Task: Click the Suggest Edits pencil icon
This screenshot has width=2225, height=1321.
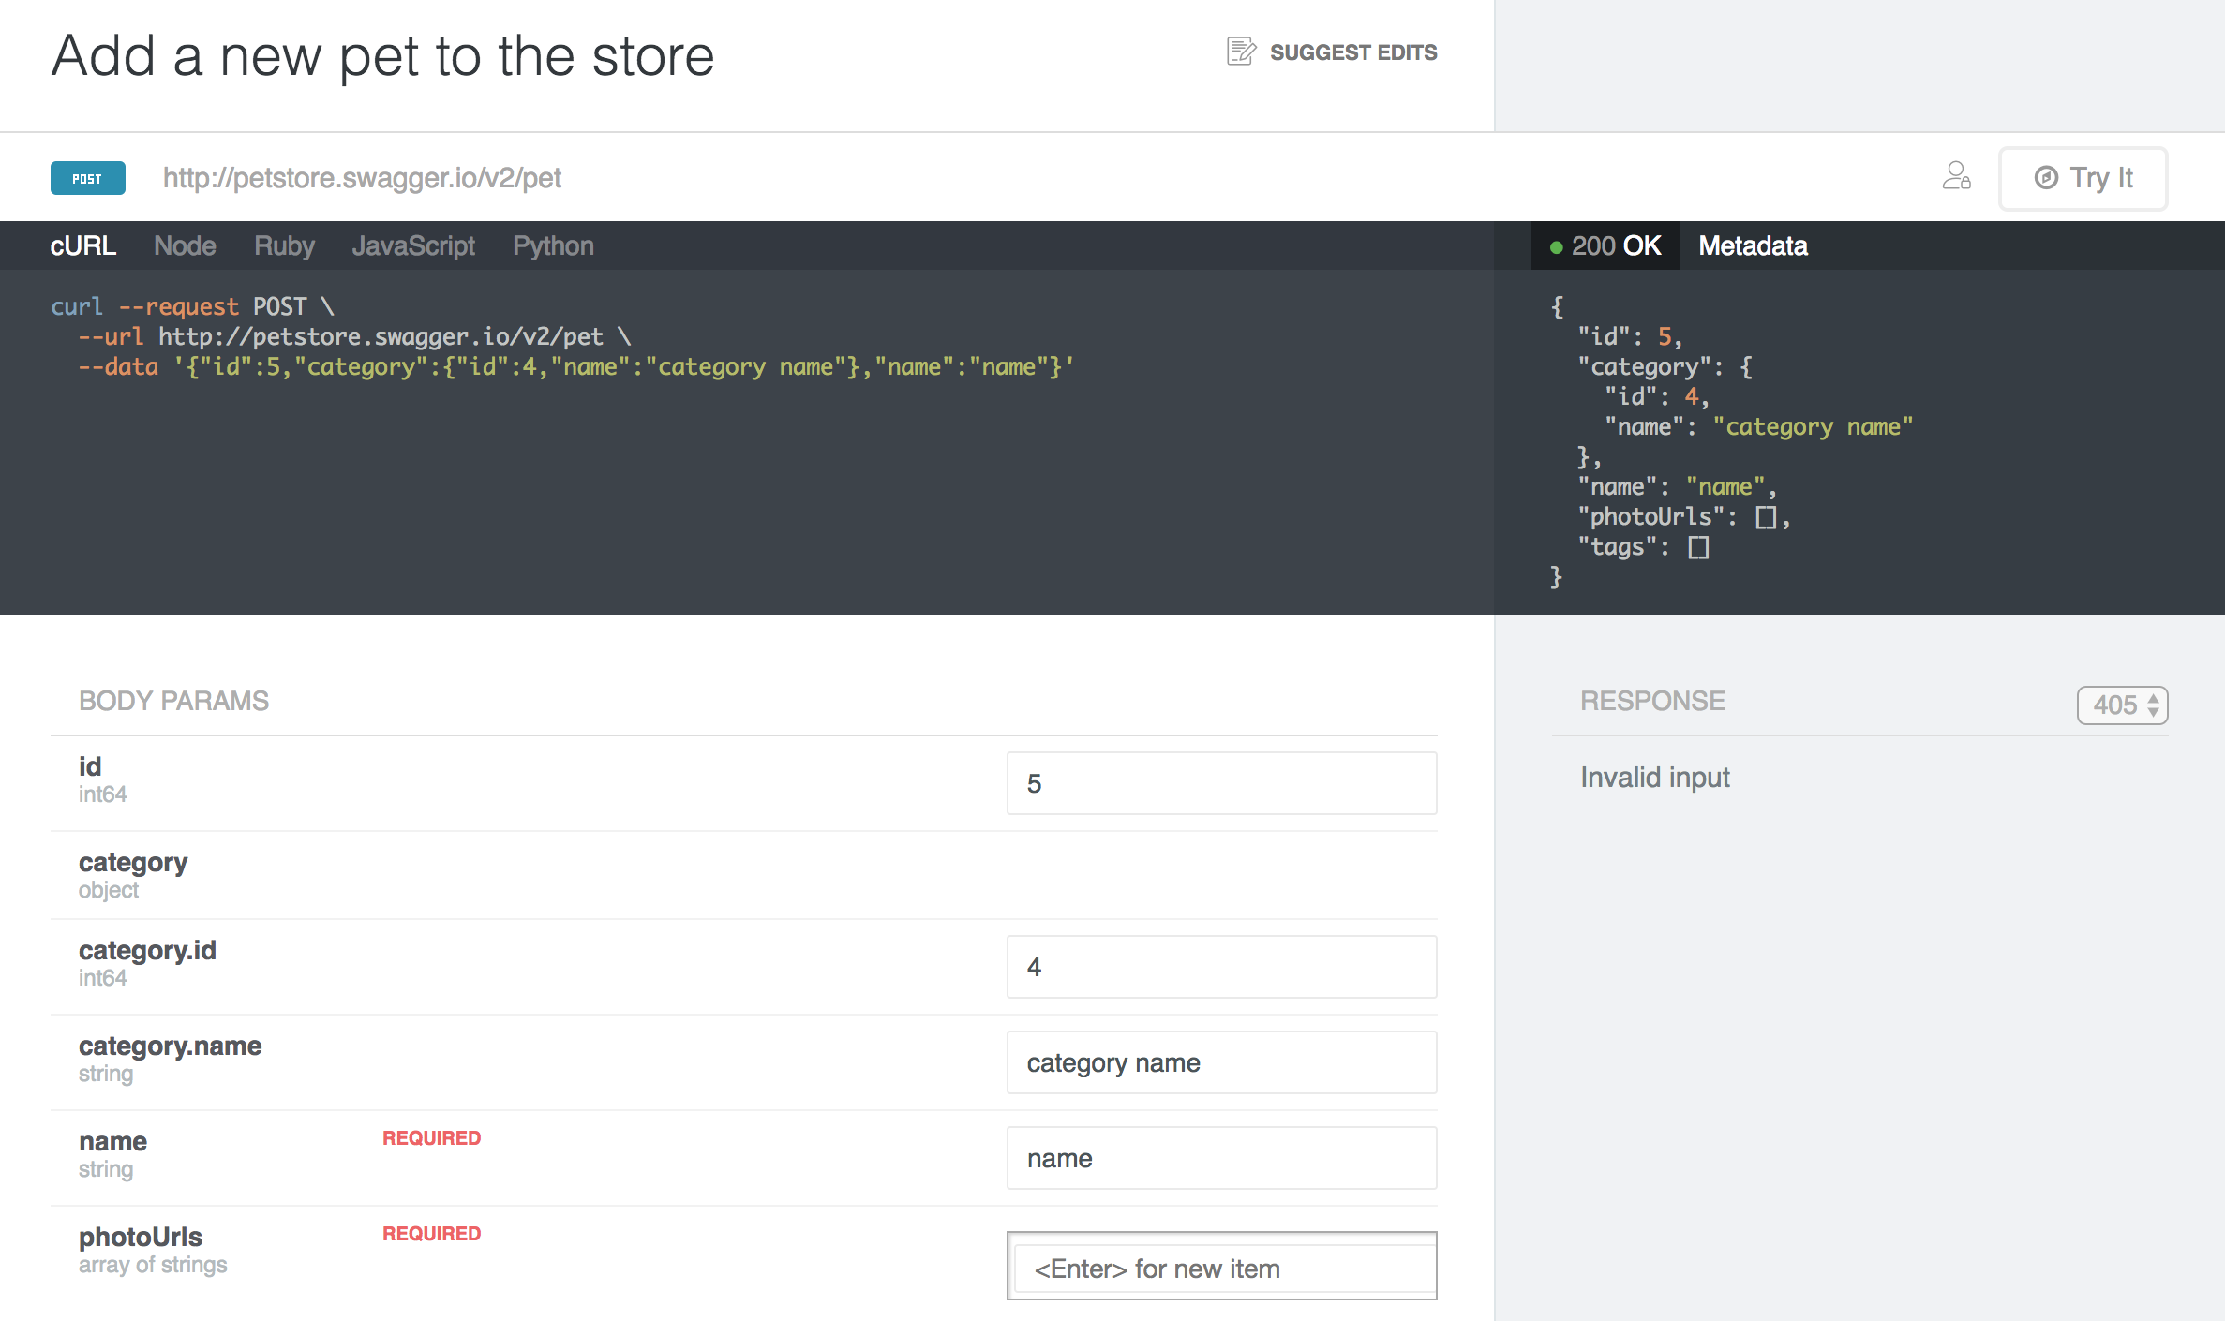Action: pos(1242,52)
